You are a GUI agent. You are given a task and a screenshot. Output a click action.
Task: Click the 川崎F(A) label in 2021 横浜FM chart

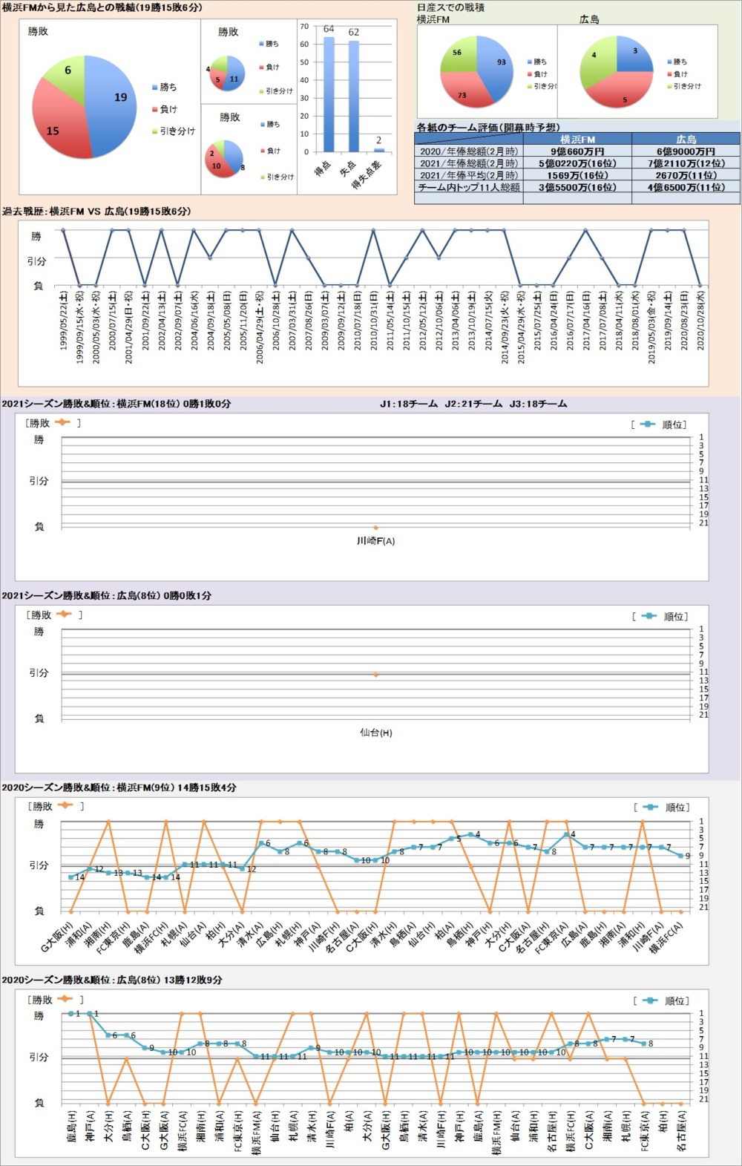pos(376,541)
